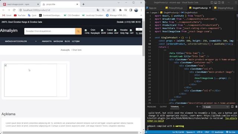
Task: Toggle secondary side bar layout icon
Action: 219,3
